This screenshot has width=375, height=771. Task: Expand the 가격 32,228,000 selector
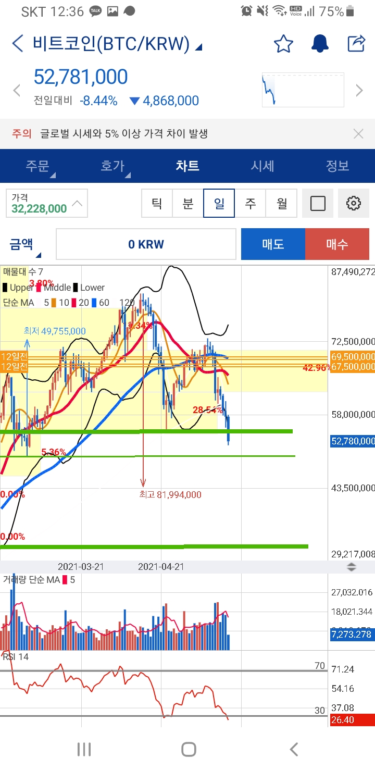47,203
